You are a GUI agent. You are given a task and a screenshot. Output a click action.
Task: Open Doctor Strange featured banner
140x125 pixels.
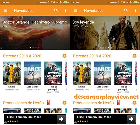click(35, 33)
